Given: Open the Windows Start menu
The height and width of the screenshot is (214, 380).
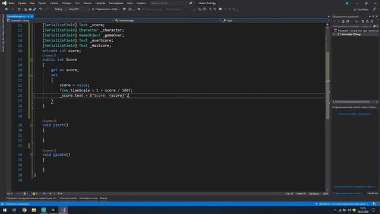Looking at the screenshot, I should point(5,210).
